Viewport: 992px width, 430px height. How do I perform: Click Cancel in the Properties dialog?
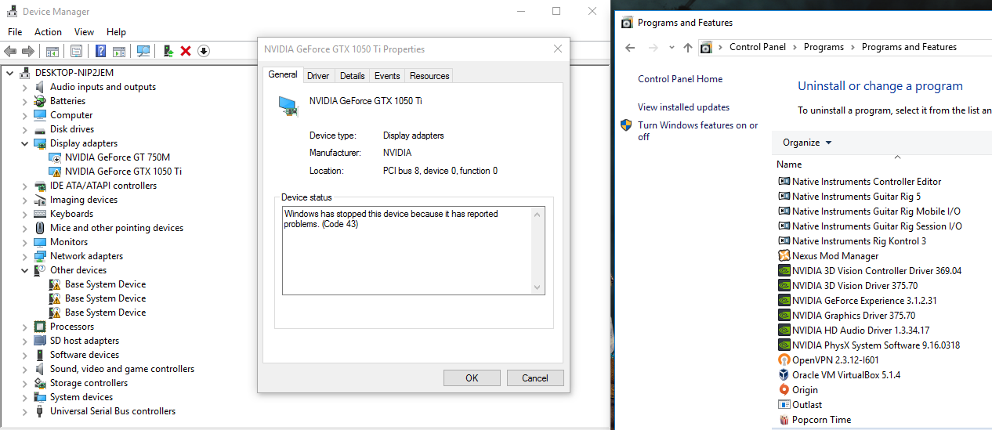coord(535,378)
